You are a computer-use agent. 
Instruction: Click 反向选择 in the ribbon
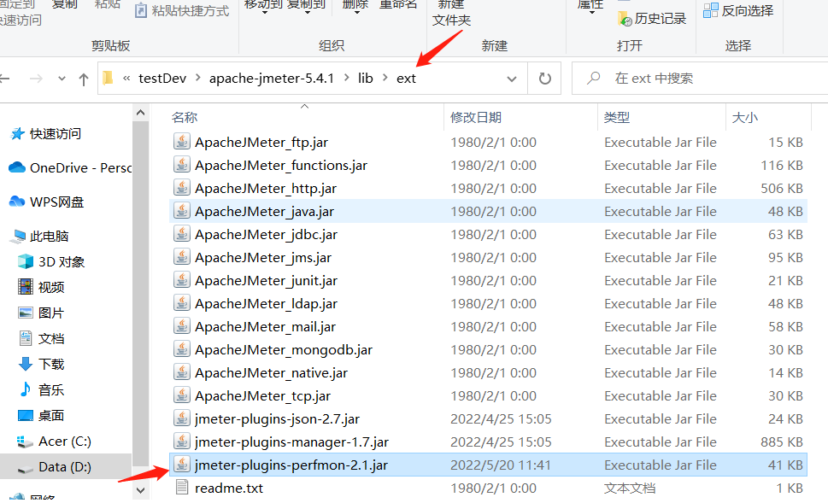738,10
